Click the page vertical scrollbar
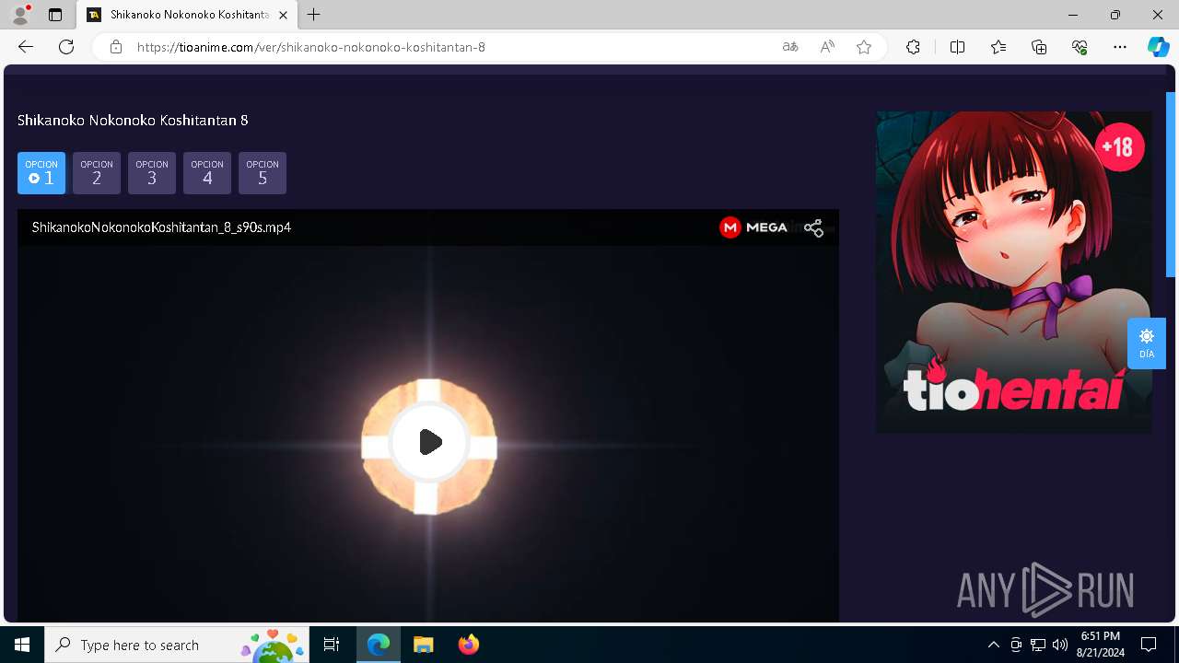Image resolution: width=1179 pixels, height=663 pixels. (1171, 184)
